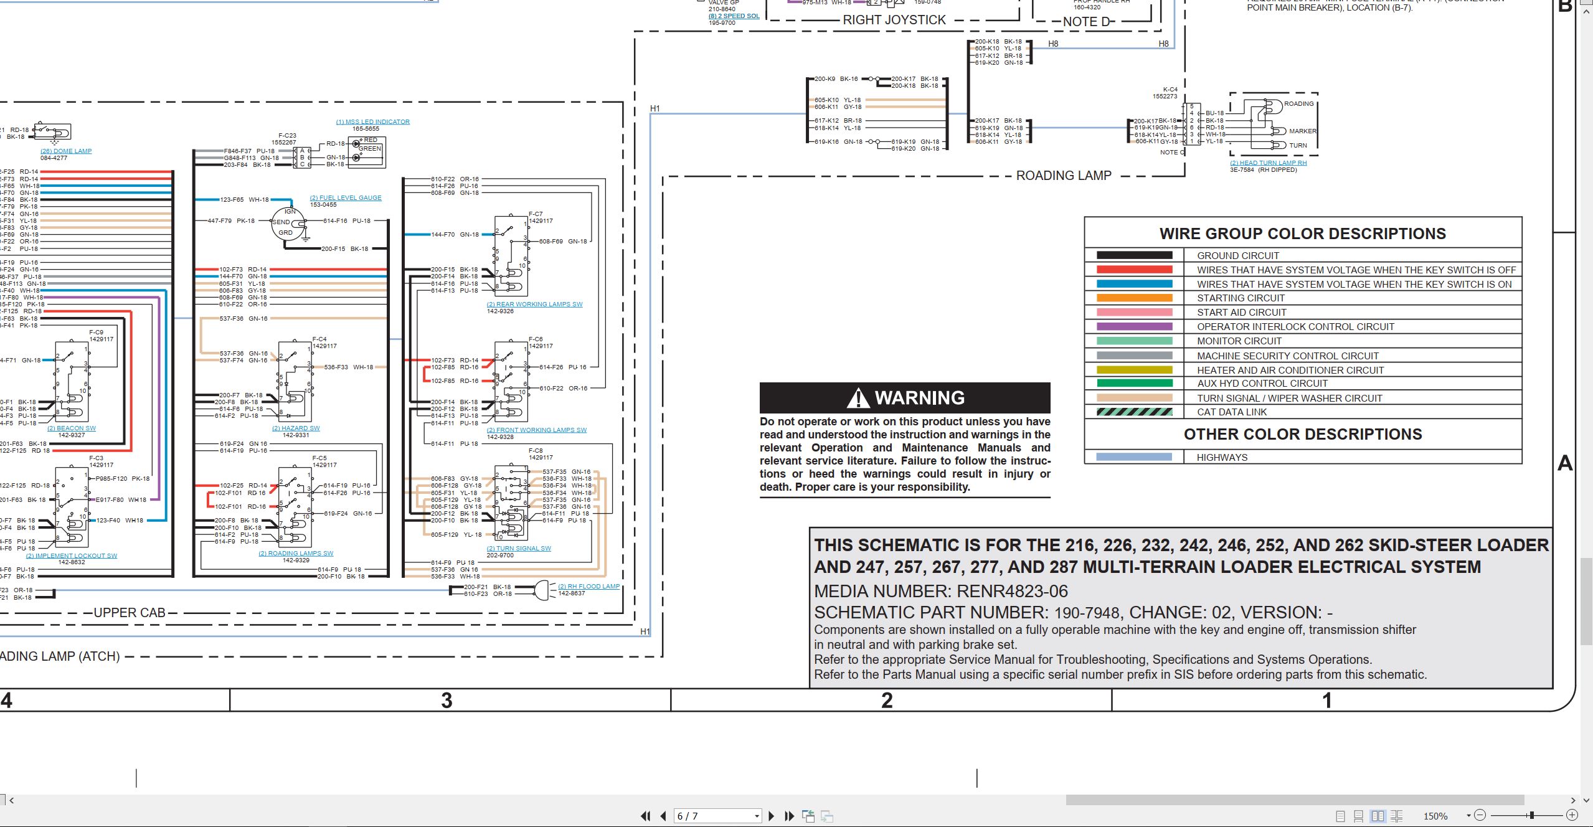
Task: Open the HAZARD SW link
Action: coord(296,428)
